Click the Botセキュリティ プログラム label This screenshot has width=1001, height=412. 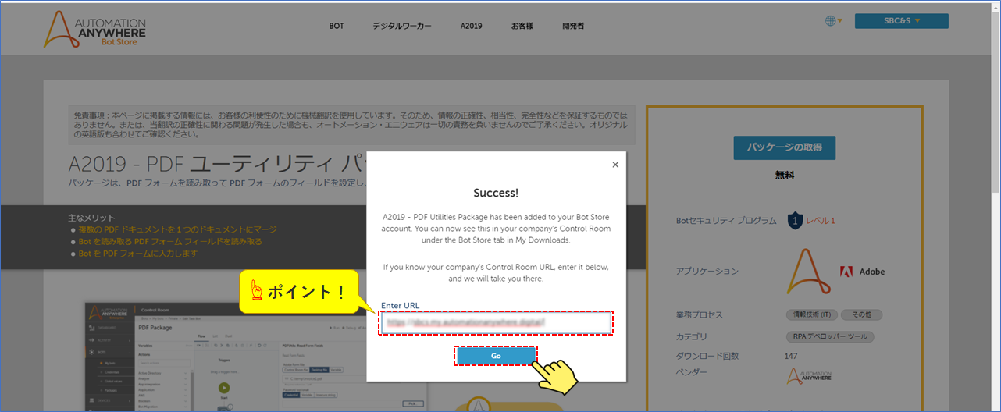click(726, 221)
